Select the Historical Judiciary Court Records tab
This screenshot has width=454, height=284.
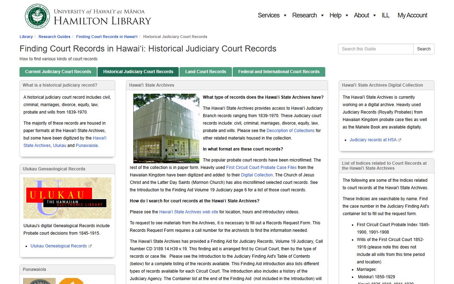138,72
